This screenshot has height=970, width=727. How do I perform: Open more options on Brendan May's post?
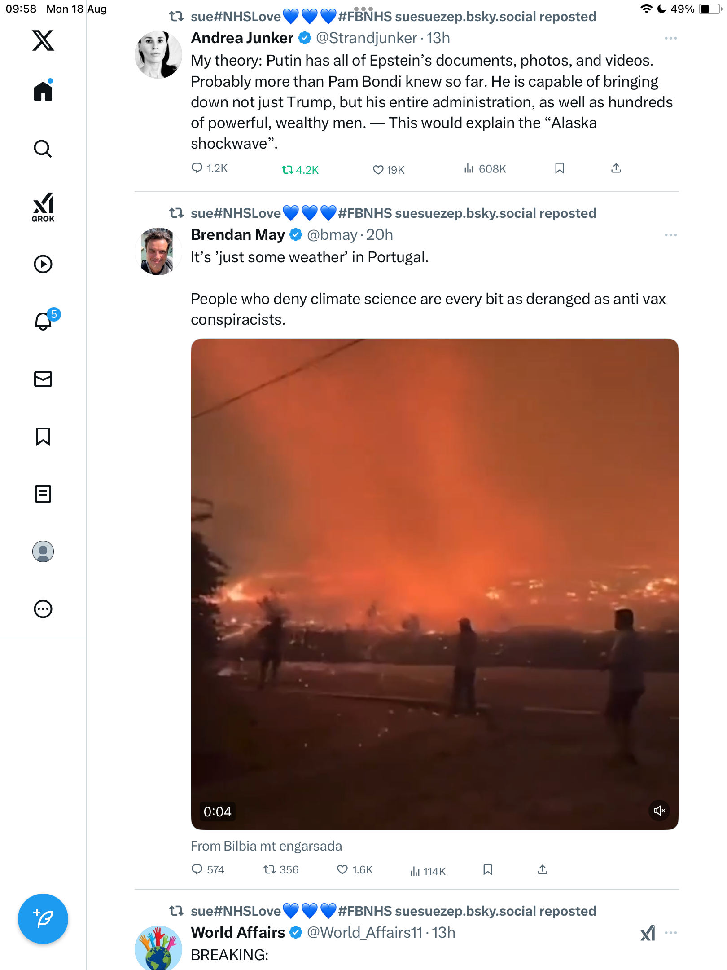click(x=671, y=235)
